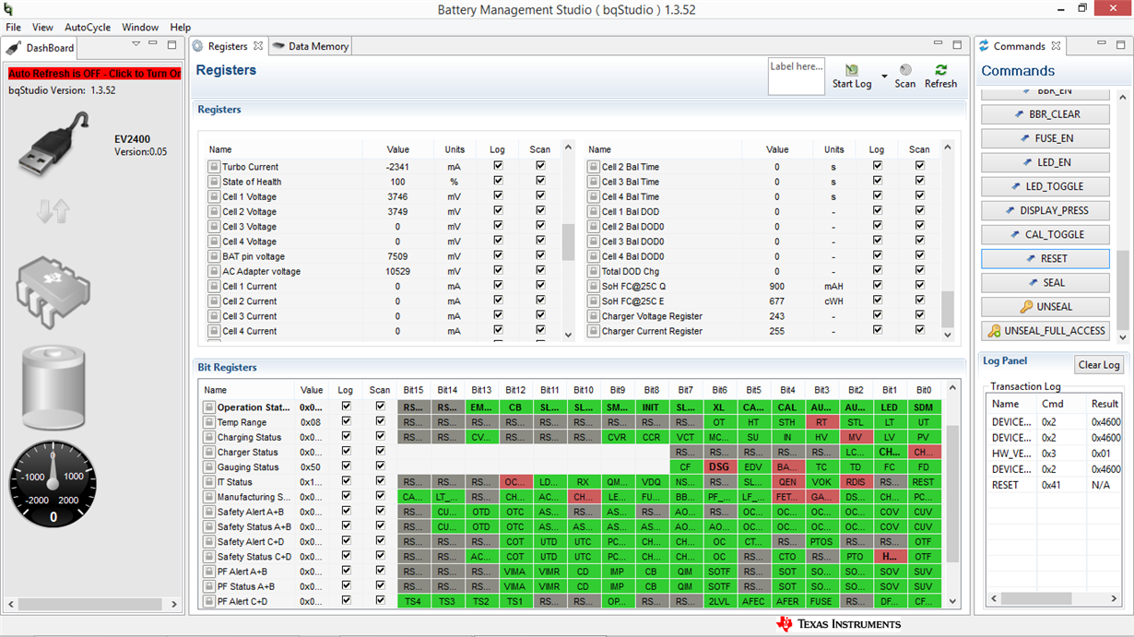The width and height of the screenshot is (1134, 637).
Task: Maximize the Registers panel
Action: tap(957, 44)
